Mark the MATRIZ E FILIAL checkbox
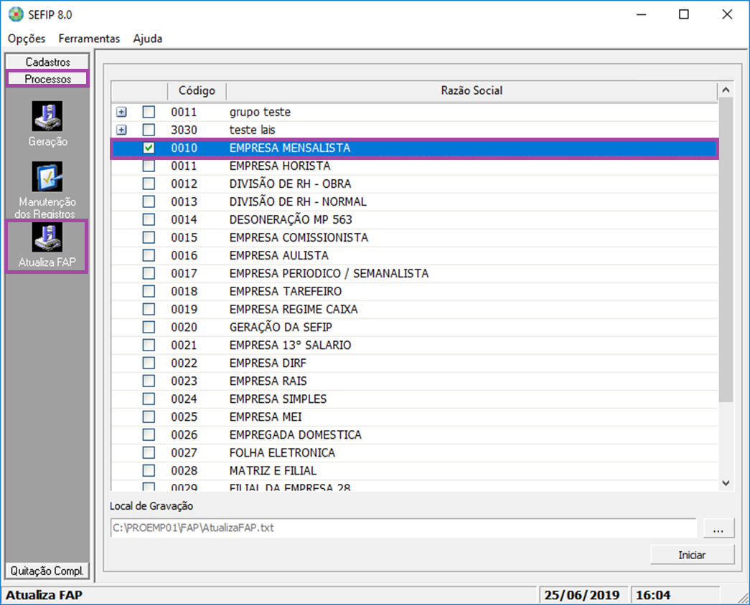750x605 pixels. [149, 470]
